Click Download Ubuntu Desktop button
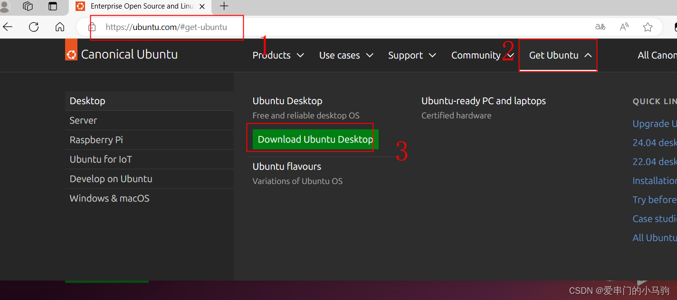677x300 pixels. pyautogui.click(x=315, y=139)
